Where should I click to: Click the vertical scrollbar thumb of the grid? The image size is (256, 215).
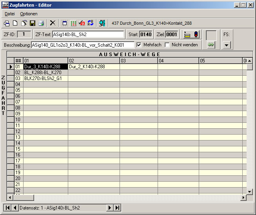249,67
